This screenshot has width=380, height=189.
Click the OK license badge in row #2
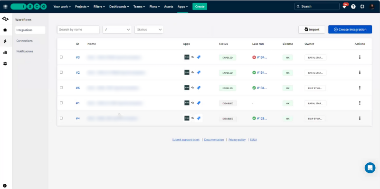point(288,73)
